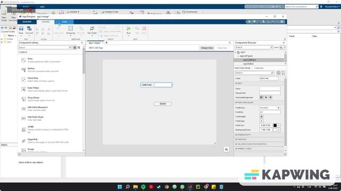Switch Component Library to list view
Viewport: 341px width, 191px height.
75,47
